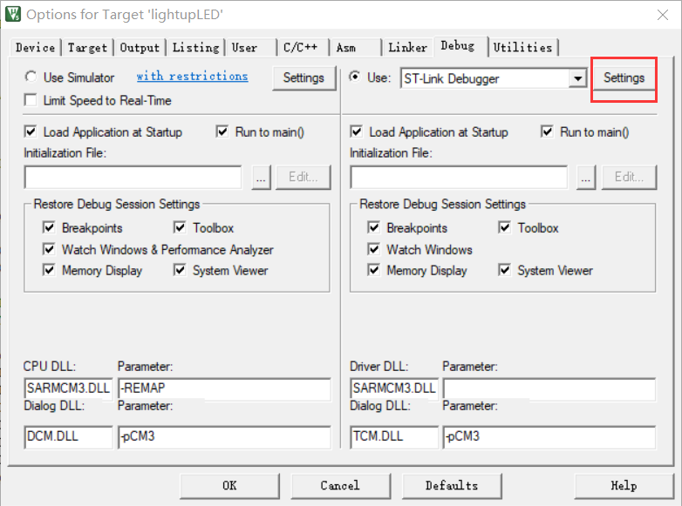This screenshot has width=682, height=506.
Task: Click the DCM.DLL dialog DLL field
Action: coord(68,437)
